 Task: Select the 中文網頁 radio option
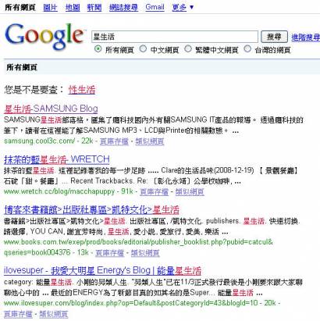[x=143, y=48]
